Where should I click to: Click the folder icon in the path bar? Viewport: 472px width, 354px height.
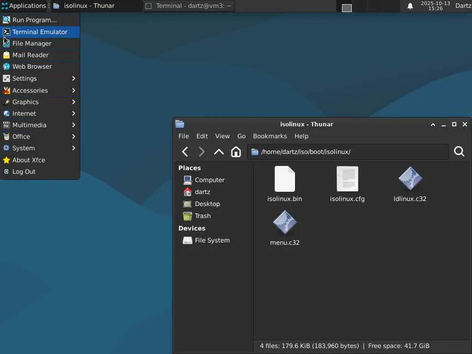click(254, 152)
